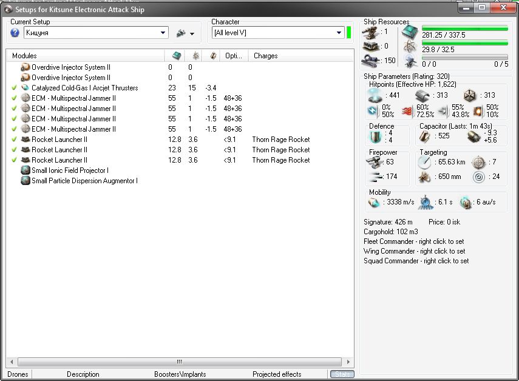Toggle the first ECM Multispectral Jammer II checkmark

tap(14, 98)
